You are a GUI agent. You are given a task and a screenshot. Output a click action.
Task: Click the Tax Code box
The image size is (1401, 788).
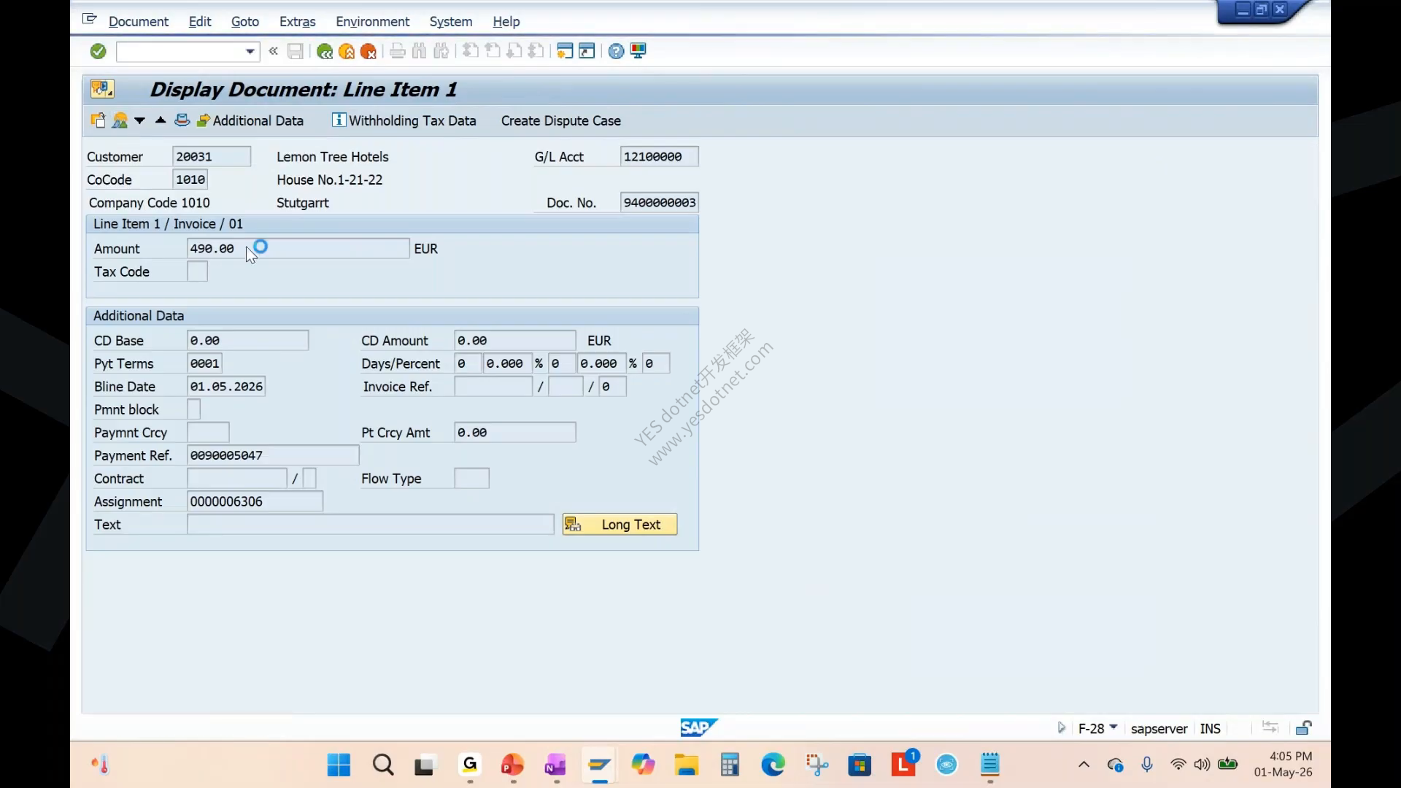(197, 271)
